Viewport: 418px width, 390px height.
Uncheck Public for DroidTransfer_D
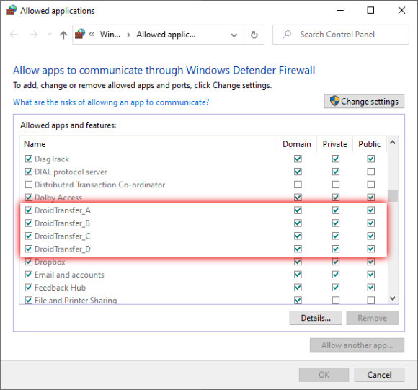pos(370,249)
